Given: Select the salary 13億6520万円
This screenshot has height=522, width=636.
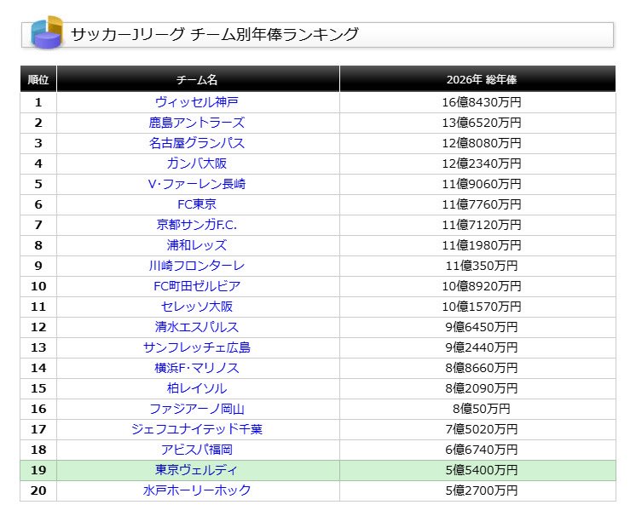Looking at the screenshot, I should tap(482, 123).
